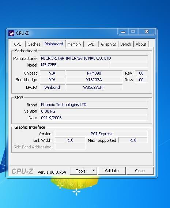Open the Caches tab
Viewport: 170px width, 208px height.
click(34, 44)
